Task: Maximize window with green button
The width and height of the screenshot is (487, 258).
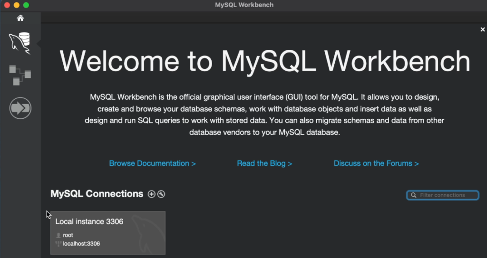Action: (x=26, y=5)
